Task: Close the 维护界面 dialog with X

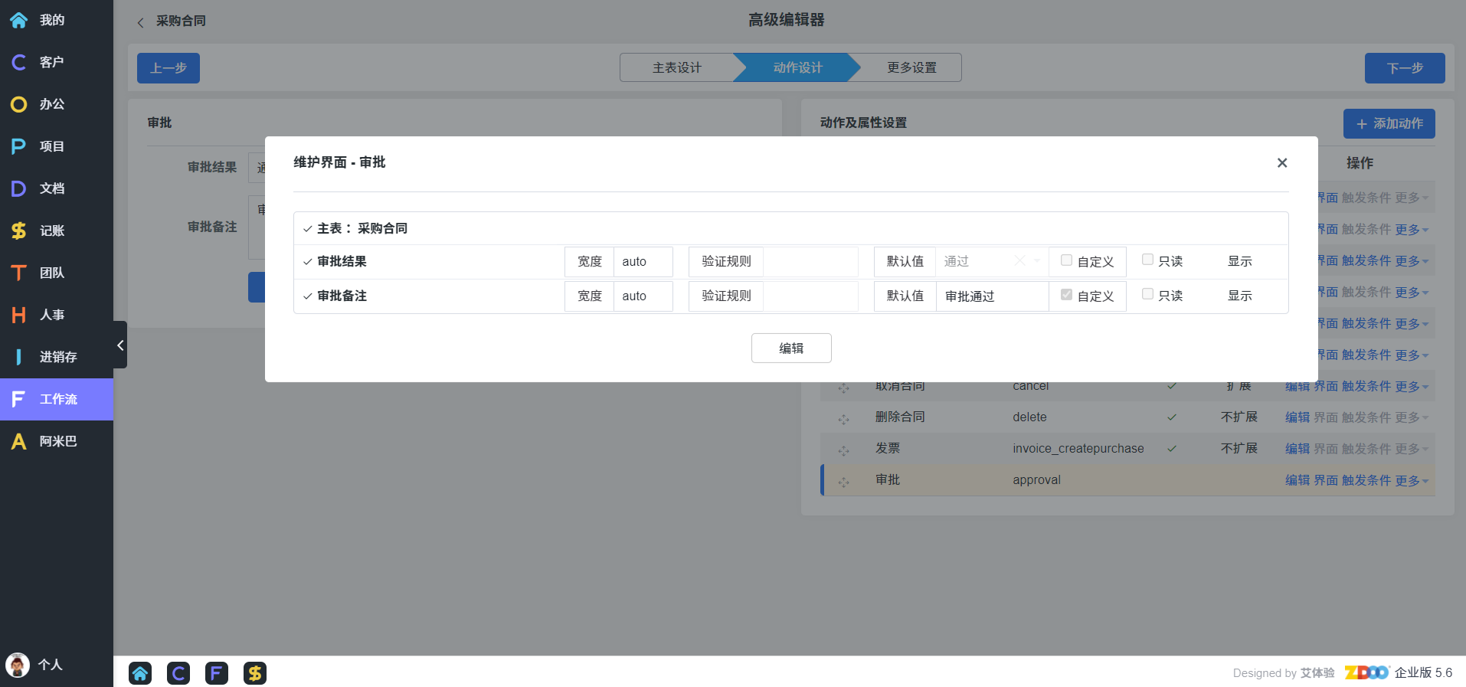Action: (1281, 163)
